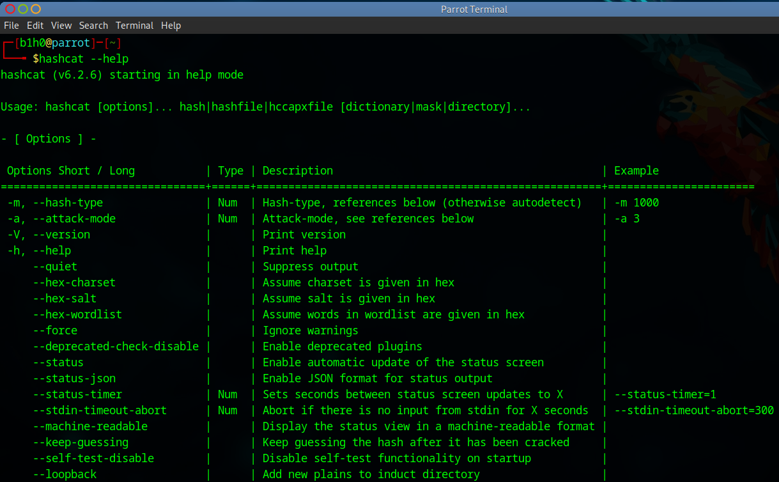Image resolution: width=779 pixels, height=482 pixels.
Task: Click the green window button in title bar
Action: point(23,9)
